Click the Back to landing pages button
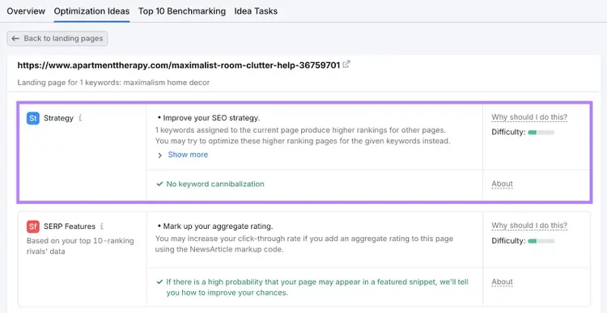The width and height of the screenshot is (607, 313). tap(57, 39)
